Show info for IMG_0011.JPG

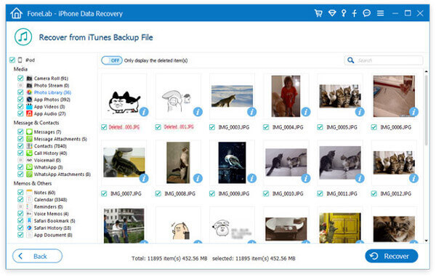pos(360,178)
